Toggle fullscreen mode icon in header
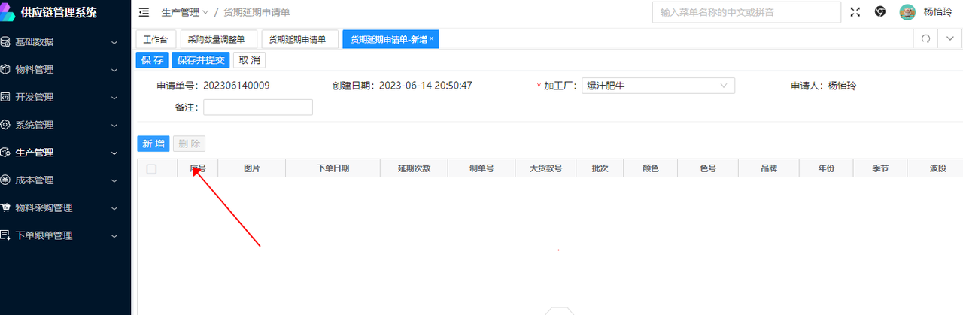This screenshot has width=963, height=315. (855, 12)
